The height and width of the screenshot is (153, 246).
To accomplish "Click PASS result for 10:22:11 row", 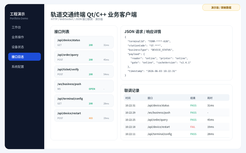I will pyautogui.click(x=193, y=134).
